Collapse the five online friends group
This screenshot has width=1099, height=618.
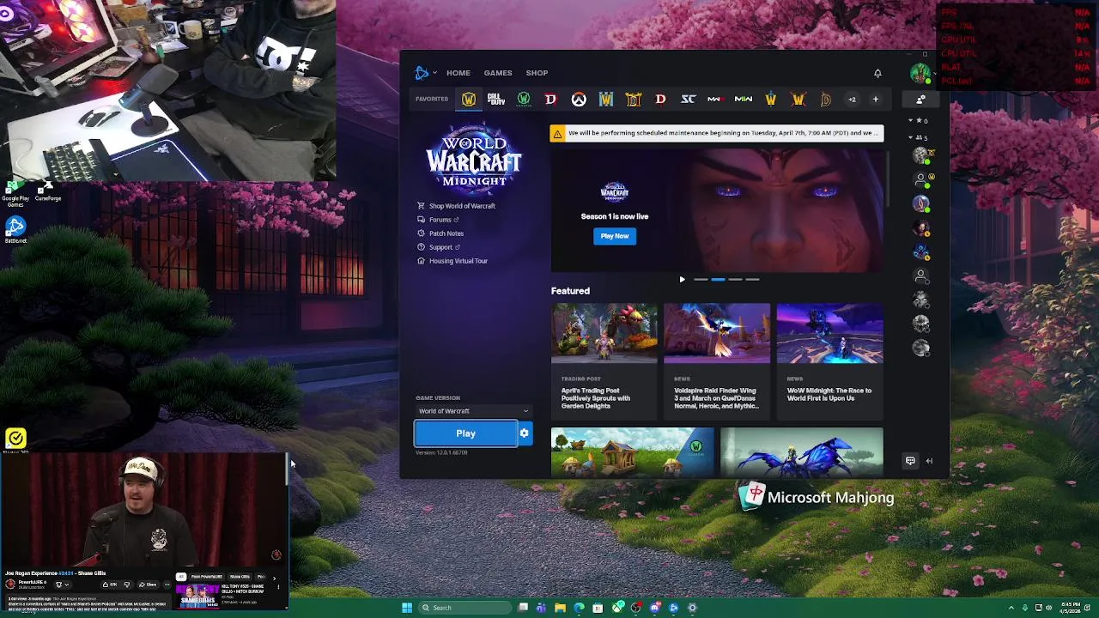[917, 137]
